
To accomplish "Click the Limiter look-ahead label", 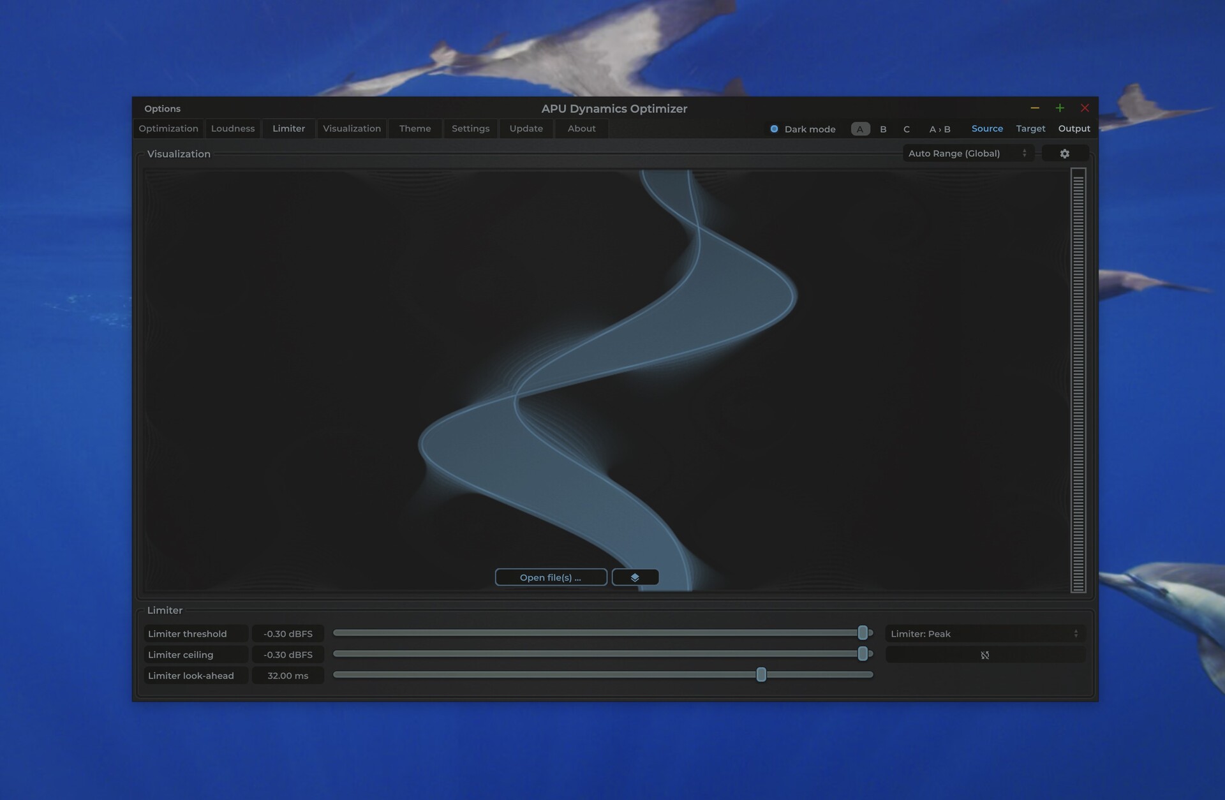I will 196,676.
